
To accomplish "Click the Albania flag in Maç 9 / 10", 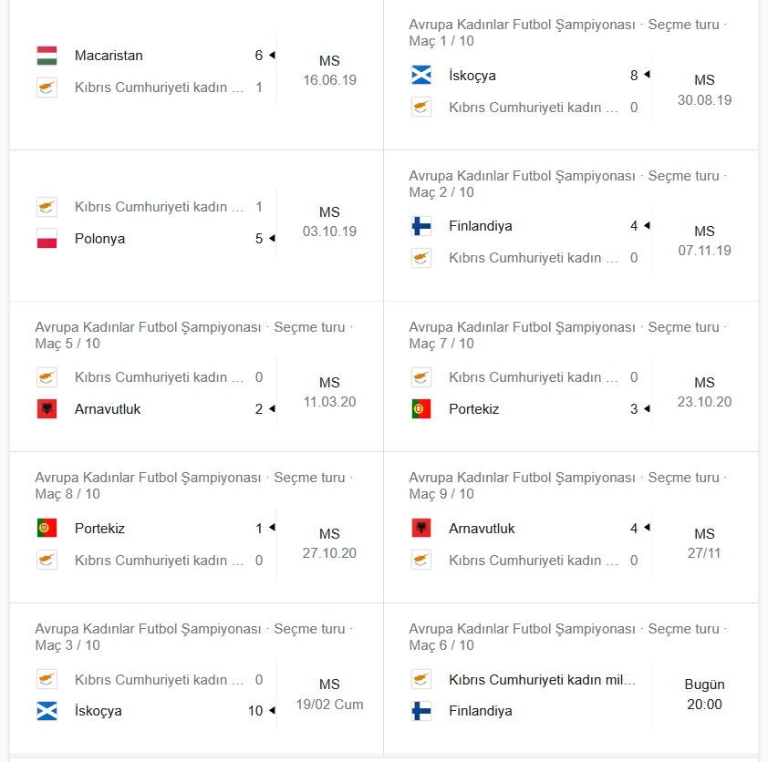I will [421, 528].
